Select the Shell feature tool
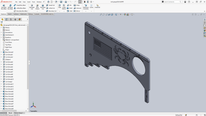This screenshot has width=206, height=116. pos(69,11)
